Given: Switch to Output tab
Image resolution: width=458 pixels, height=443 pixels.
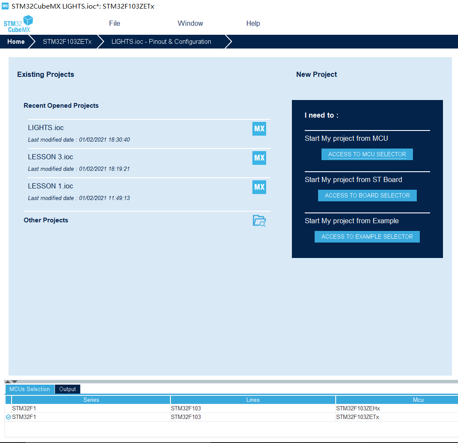Looking at the screenshot, I should 67,389.
